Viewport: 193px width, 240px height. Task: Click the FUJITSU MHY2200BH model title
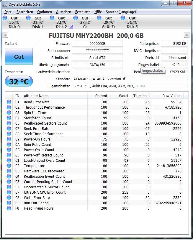96,36
